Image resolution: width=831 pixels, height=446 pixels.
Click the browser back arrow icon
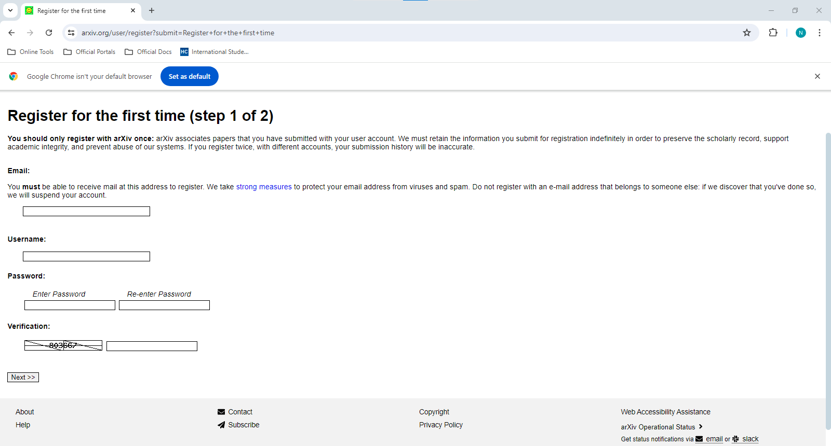[x=11, y=33]
